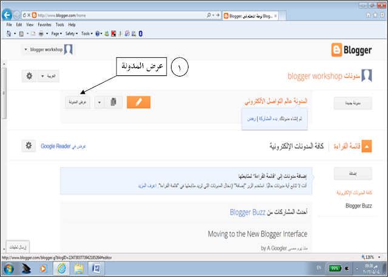Screen dimensions: 388x277
Task: Open Internet Explorer from taskbar
Action: pyautogui.click(x=61, y=268)
